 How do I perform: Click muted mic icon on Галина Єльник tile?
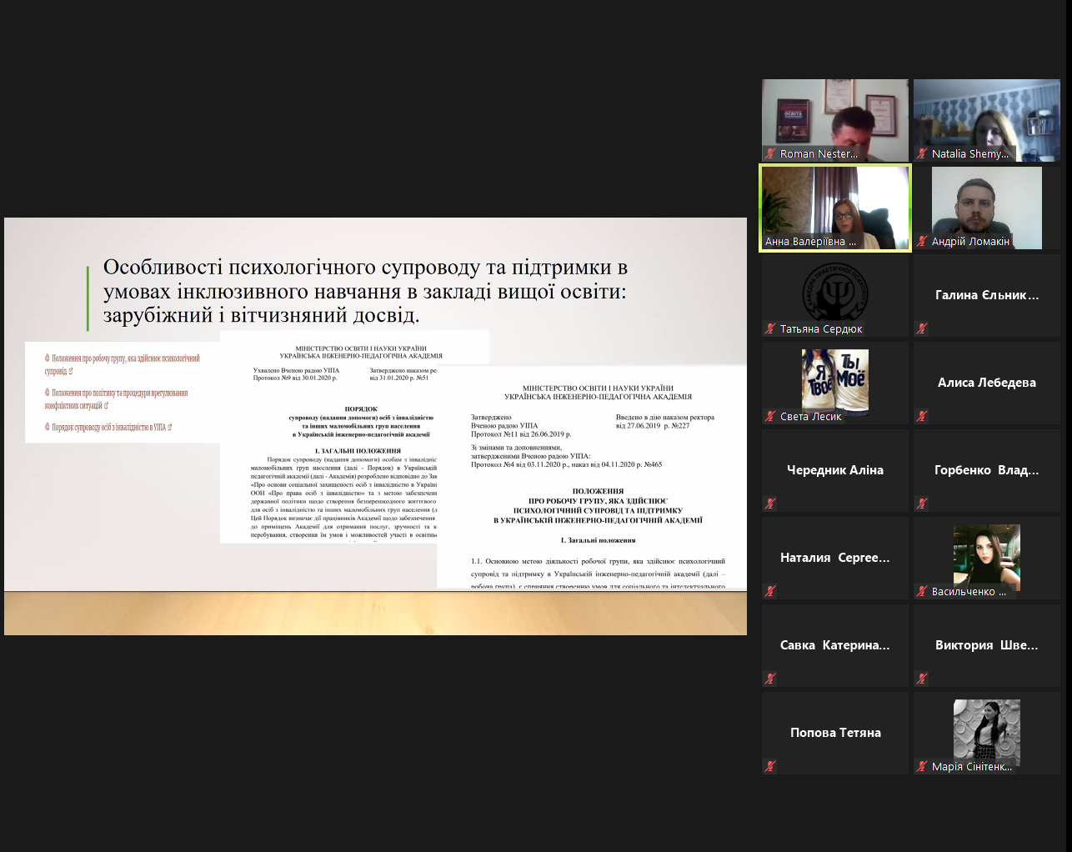(x=922, y=328)
